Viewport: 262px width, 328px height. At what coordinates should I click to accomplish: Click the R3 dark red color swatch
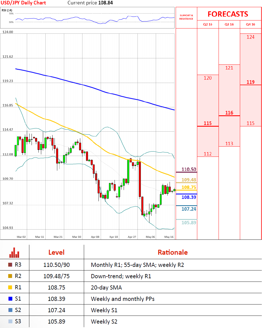[10, 265]
